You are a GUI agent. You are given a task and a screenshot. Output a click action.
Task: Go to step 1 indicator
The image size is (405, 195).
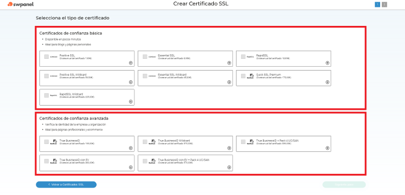[377, 4]
